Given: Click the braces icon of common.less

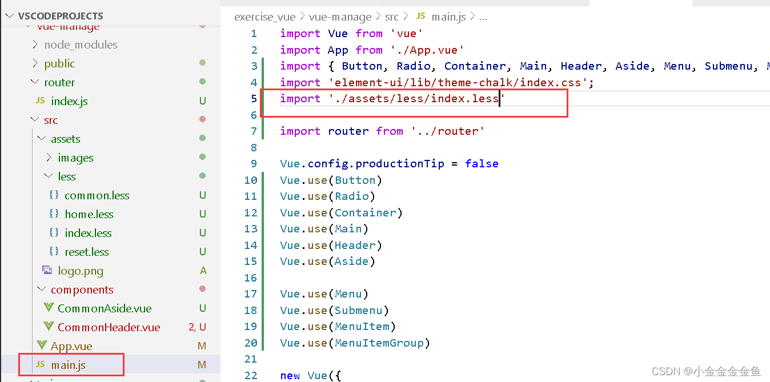Looking at the screenshot, I should pos(54,195).
